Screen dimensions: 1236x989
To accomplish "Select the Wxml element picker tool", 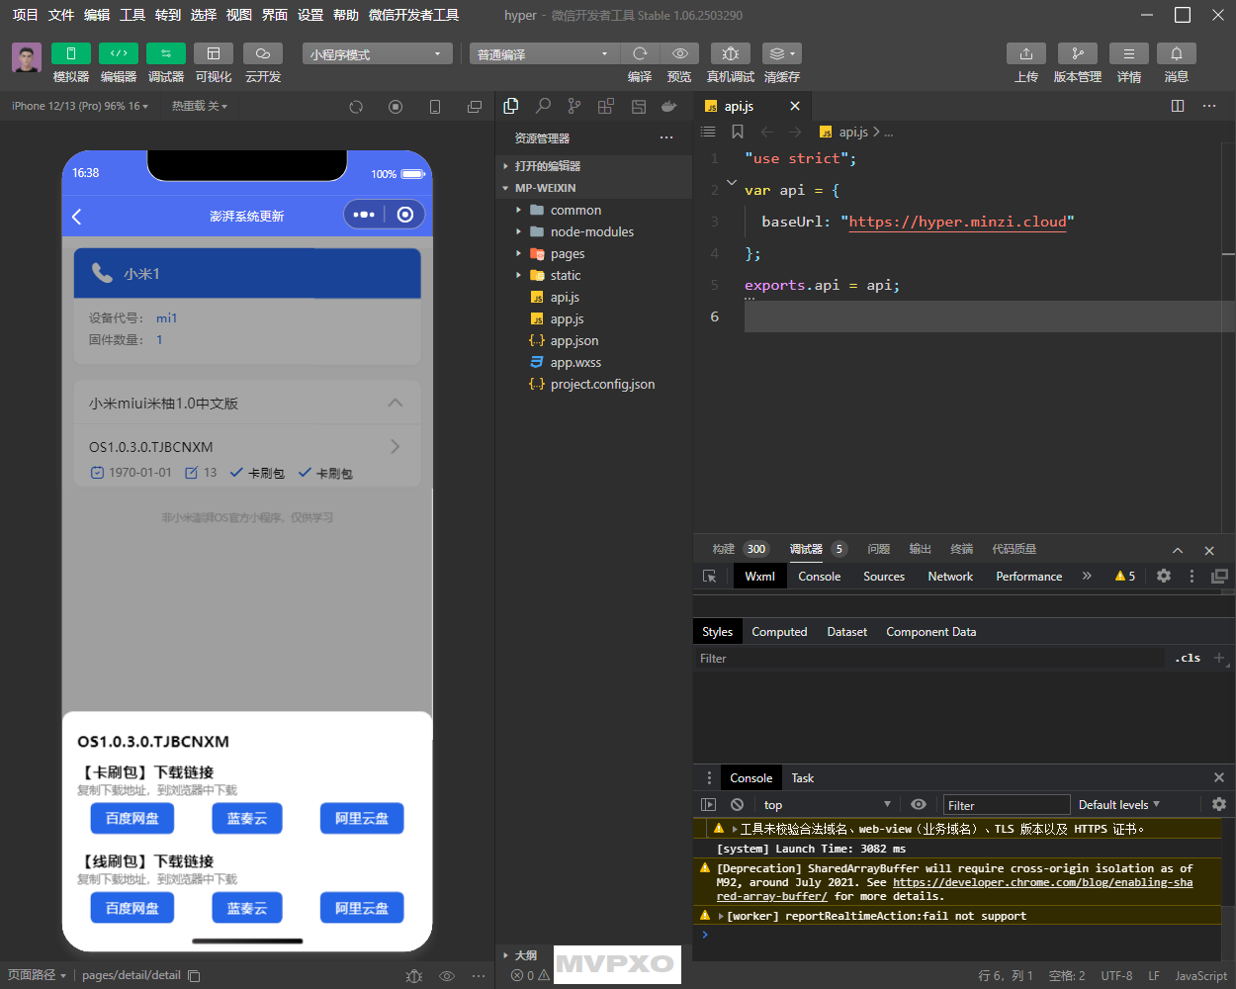I will (x=709, y=577).
